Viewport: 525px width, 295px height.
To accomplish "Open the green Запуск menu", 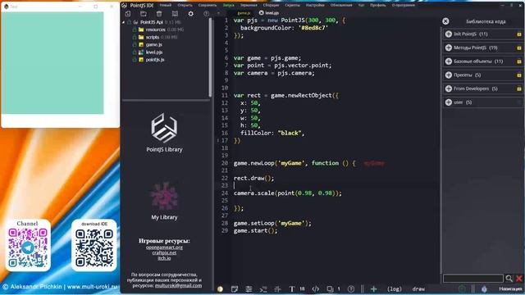I will click(228, 5).
